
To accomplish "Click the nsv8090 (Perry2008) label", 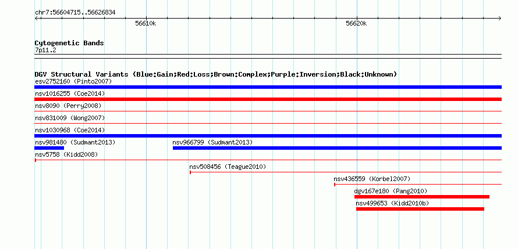I will coord(68,106).
